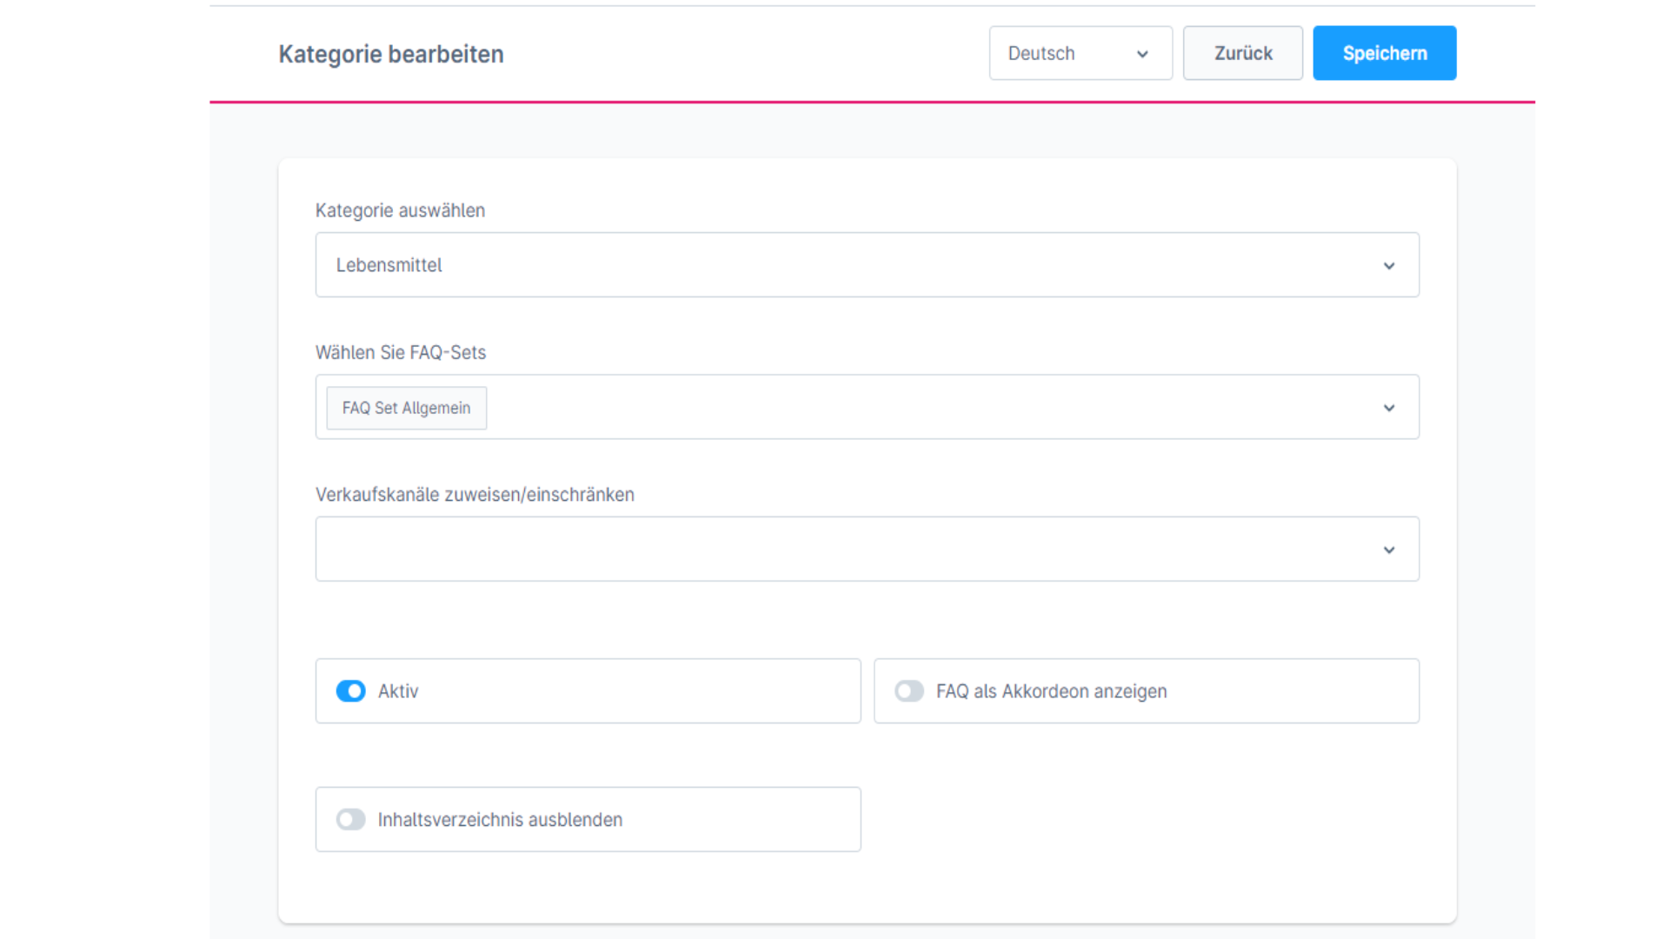Click the Wählen Sie FAQ-Sets label
The image size is (1669, 939).
point(401,352)
